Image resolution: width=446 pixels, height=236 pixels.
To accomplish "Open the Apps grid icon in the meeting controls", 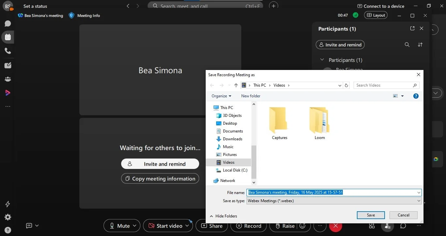I will pyautogui.click(x=372, y=226).
